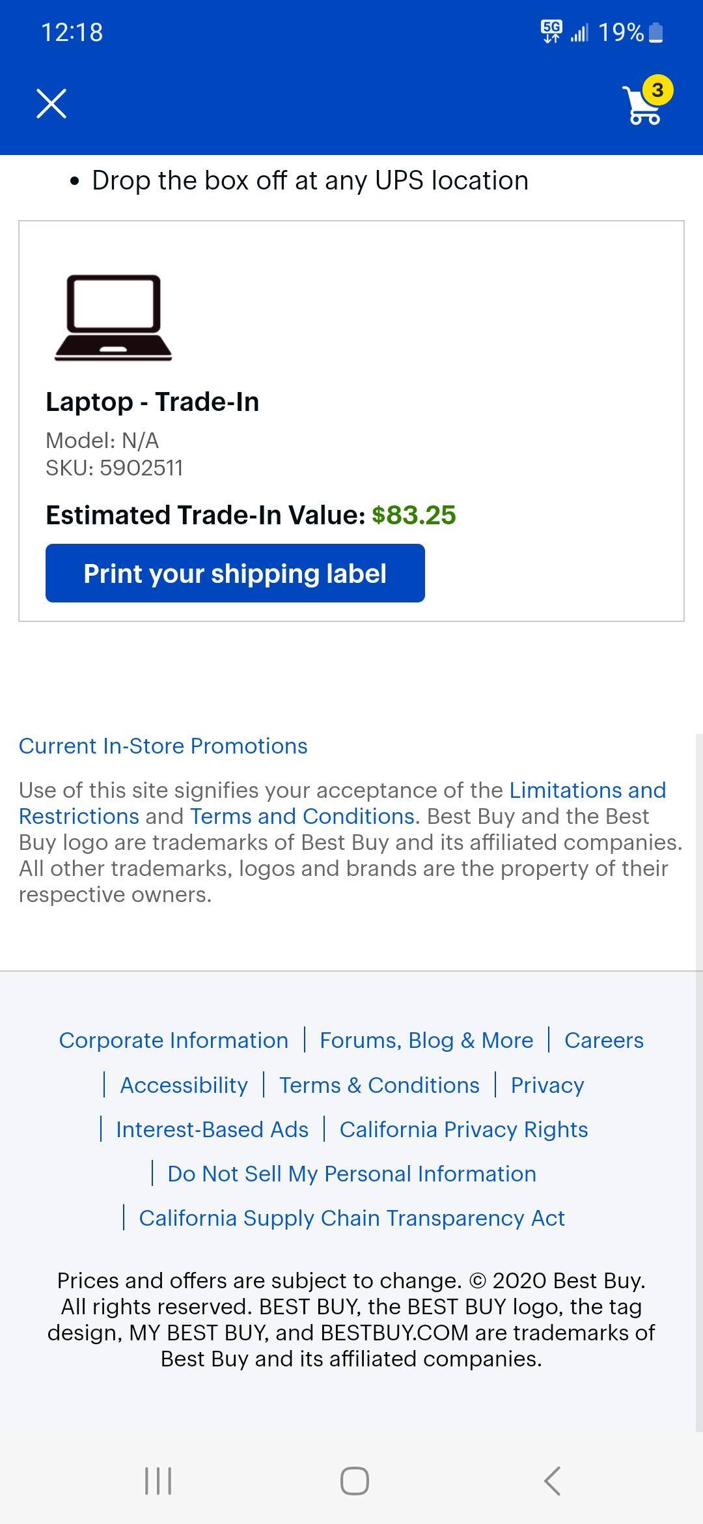Click the laptop trade-in icon
Image resolution: width=703 pixels, height=1524 pixels.
click(x=114, y=317)
